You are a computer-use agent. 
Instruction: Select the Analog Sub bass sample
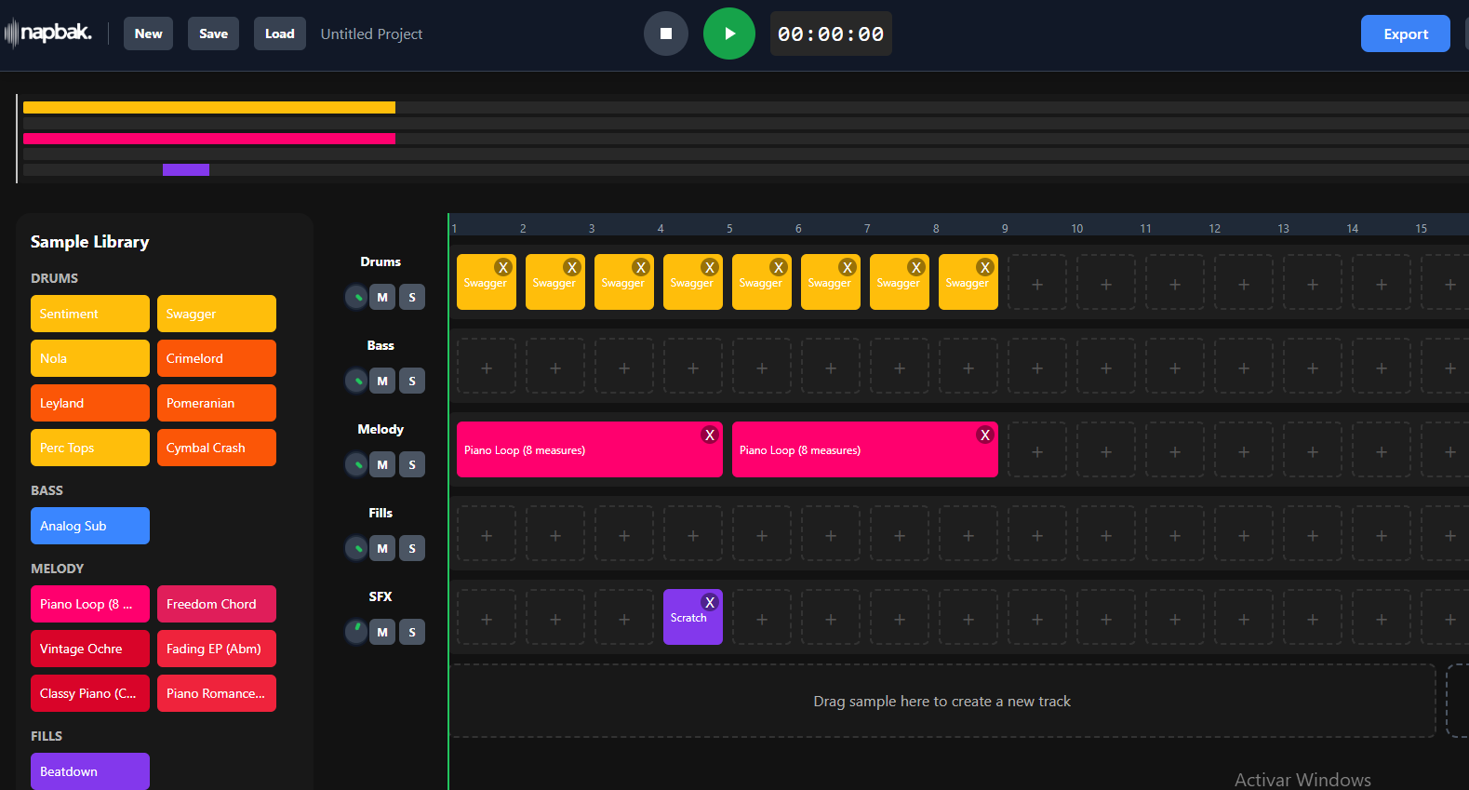[90, 526]
